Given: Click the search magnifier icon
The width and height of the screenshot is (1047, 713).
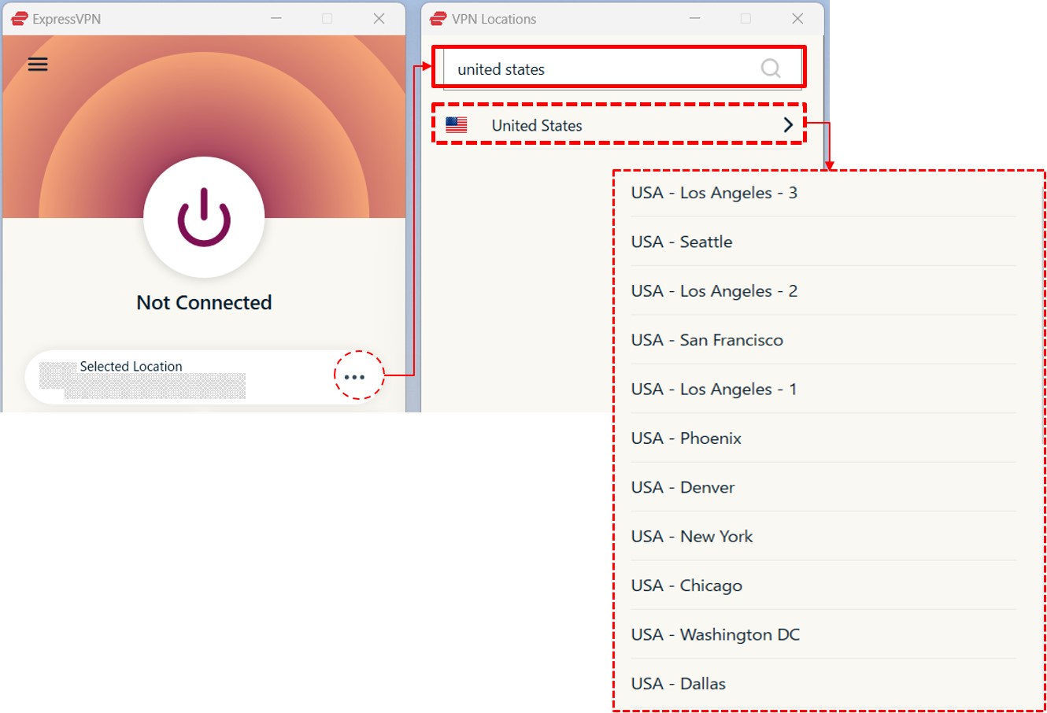Looking at the screenshot, I should tap(770, 68).
